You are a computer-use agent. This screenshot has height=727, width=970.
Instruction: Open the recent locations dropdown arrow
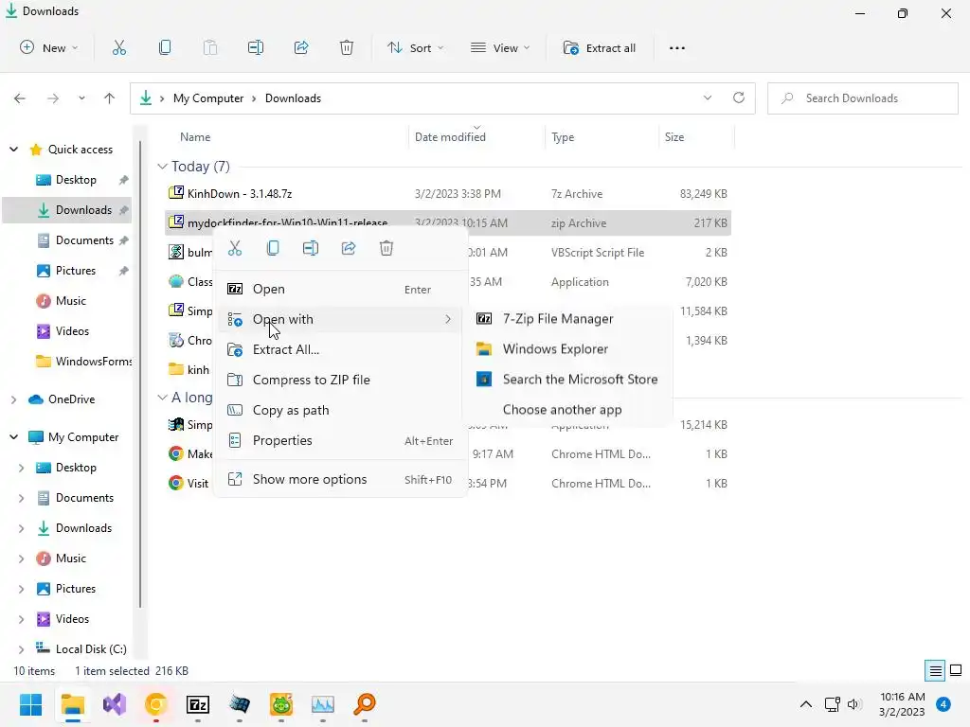[x=81, y=98]
